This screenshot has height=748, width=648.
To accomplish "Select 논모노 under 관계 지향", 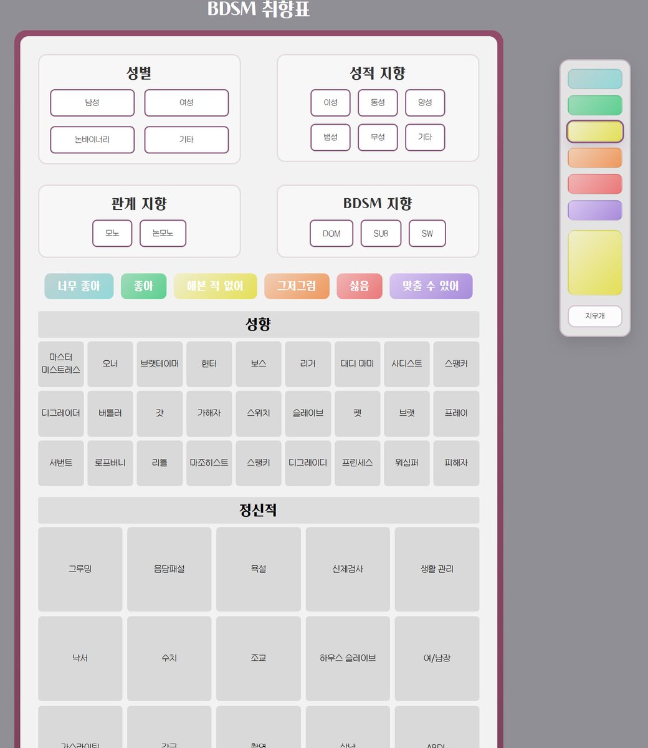I will click(x=163, y=233).
